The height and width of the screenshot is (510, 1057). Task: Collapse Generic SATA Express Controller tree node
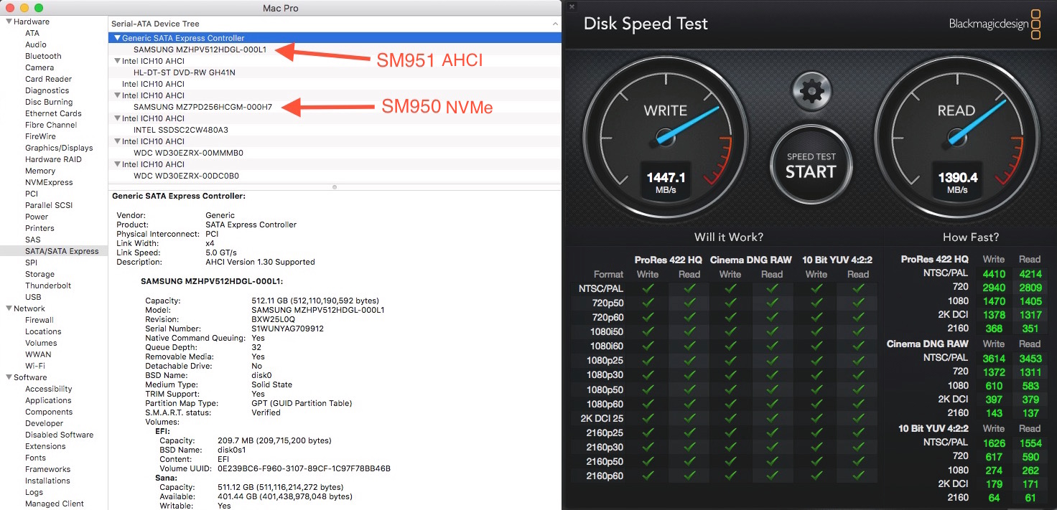(x=117, y=38)
